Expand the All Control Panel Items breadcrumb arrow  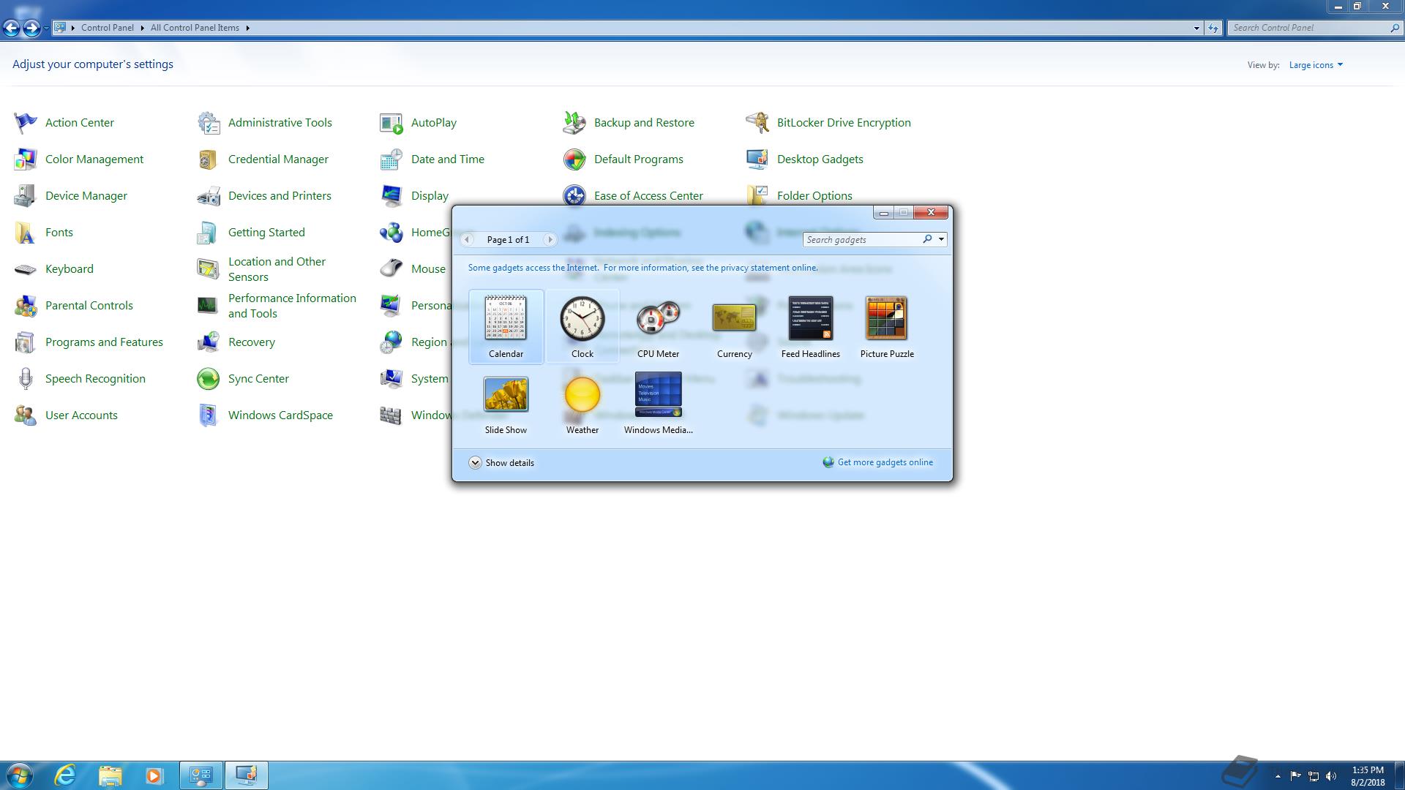click(x=247, y=28)
